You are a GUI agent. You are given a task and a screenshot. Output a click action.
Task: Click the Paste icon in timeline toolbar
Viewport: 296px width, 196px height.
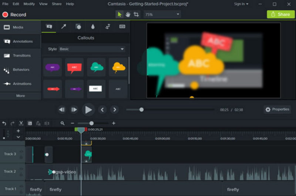38,124
